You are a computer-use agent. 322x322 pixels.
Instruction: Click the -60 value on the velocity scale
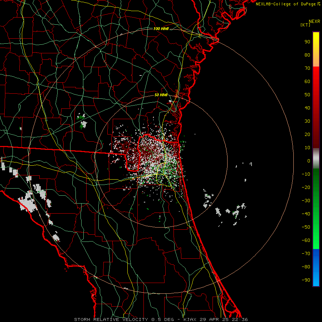(306, 240)
